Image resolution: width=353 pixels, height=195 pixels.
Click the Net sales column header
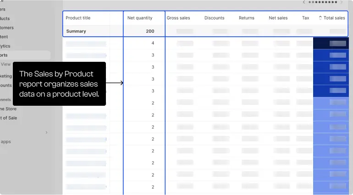point(278,18)
